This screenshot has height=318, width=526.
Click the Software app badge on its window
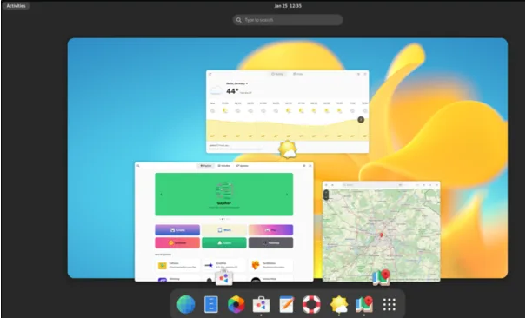(x=223, y=278)
